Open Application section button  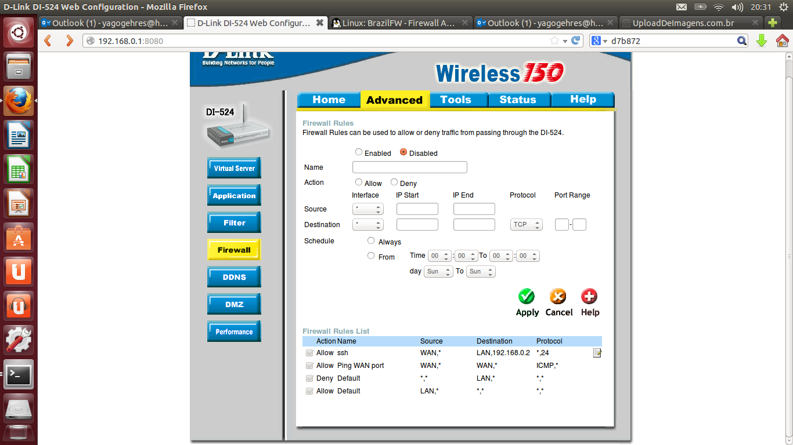234,195
